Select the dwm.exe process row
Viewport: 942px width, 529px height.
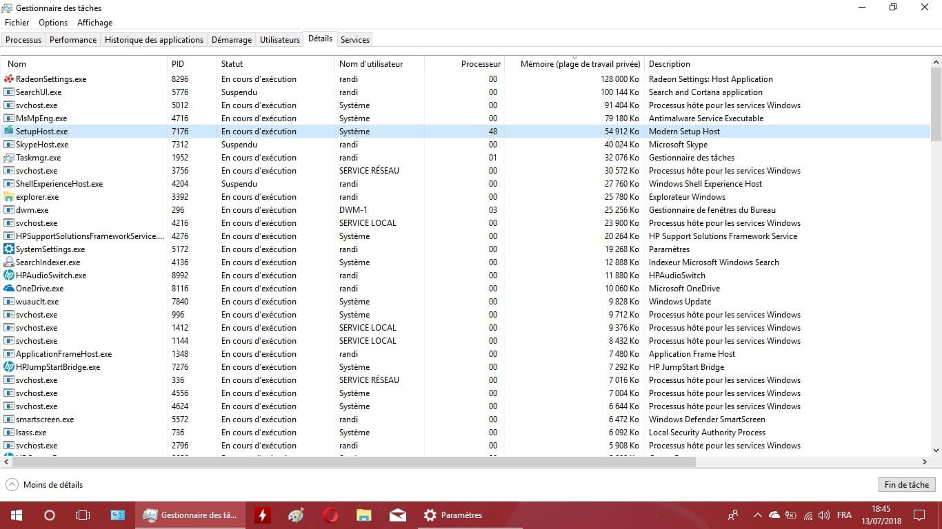[x=465, y=210]
